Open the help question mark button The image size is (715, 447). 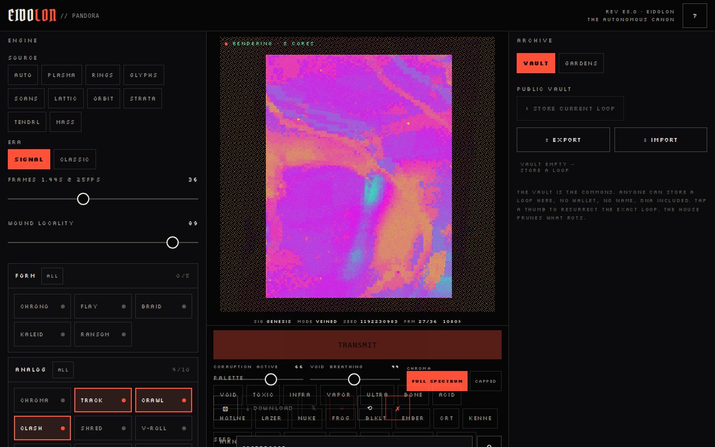click(694, 16)
